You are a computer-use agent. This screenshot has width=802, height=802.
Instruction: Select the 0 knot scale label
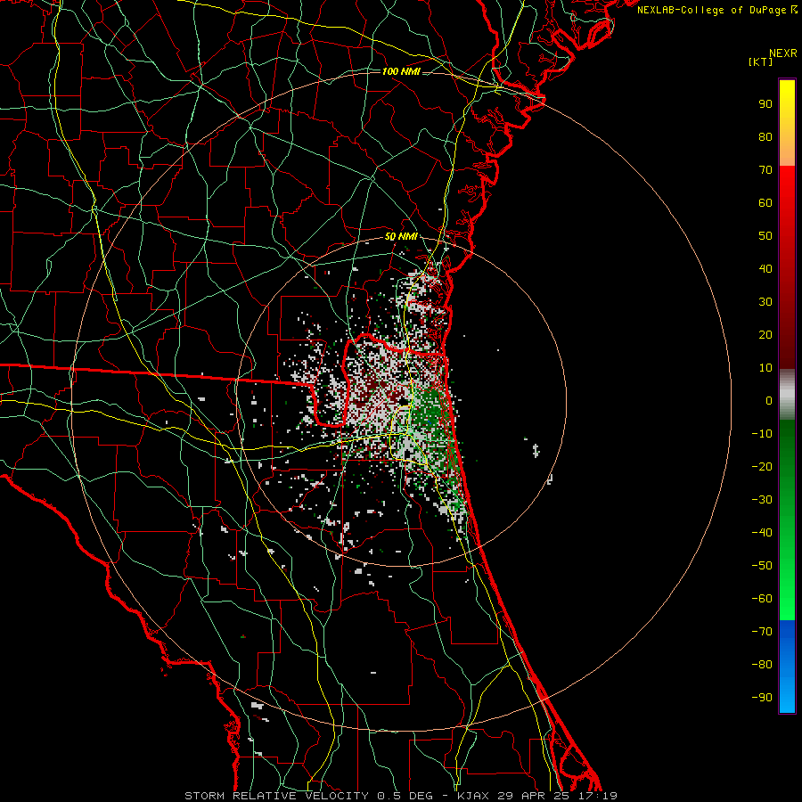(x=769, y=401)
